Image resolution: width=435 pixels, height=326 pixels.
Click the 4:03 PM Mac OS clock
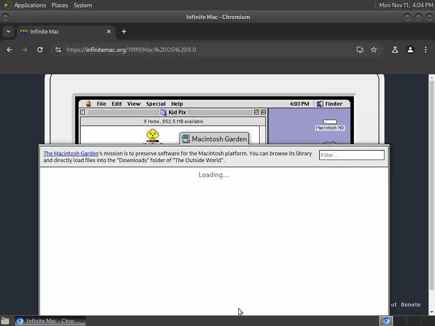[299, 104]
